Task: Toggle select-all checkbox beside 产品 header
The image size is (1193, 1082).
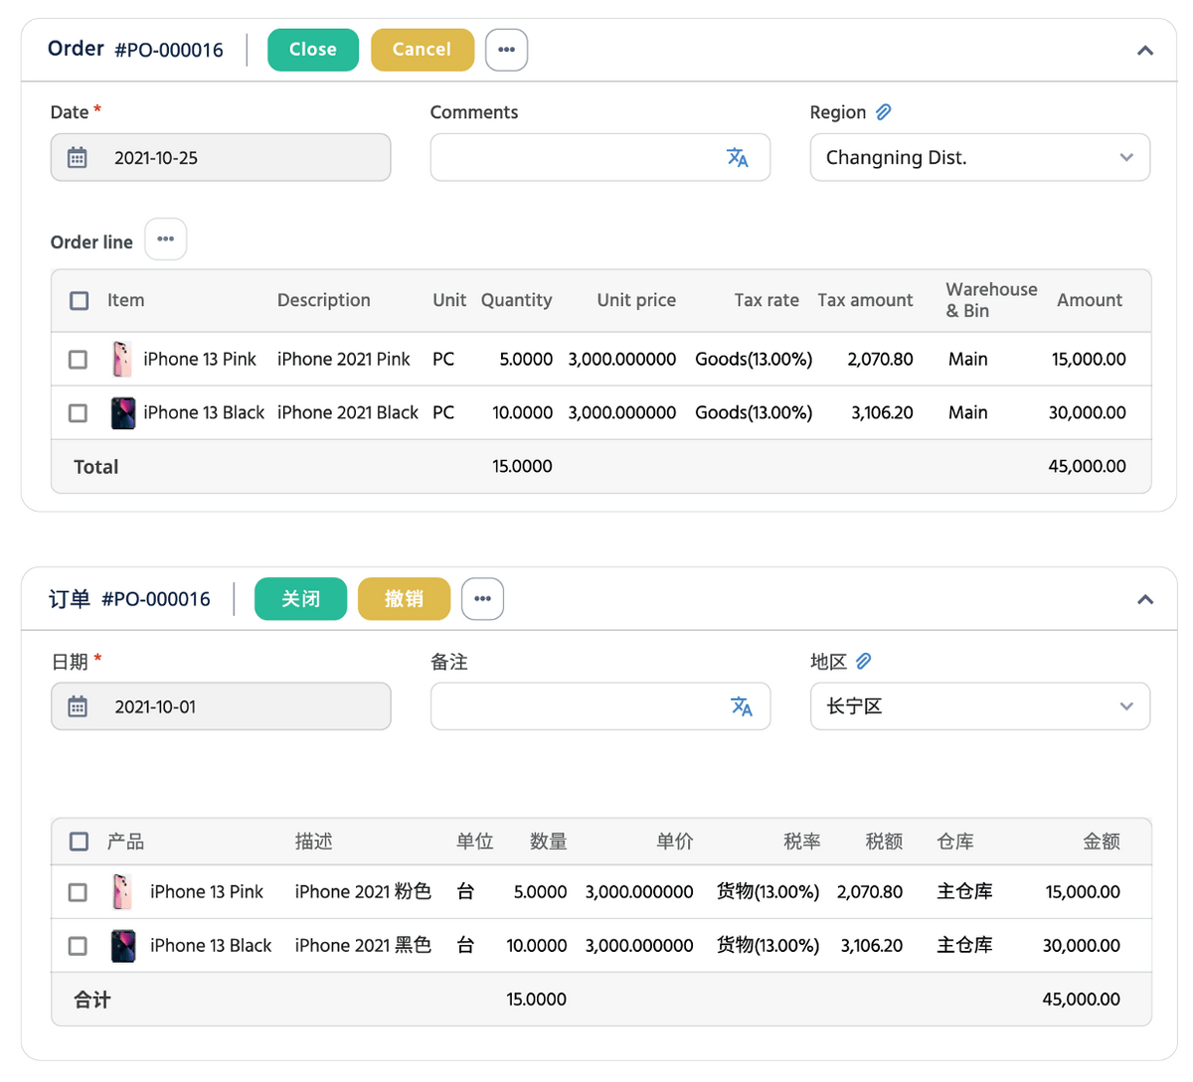Action: (80, 842)
